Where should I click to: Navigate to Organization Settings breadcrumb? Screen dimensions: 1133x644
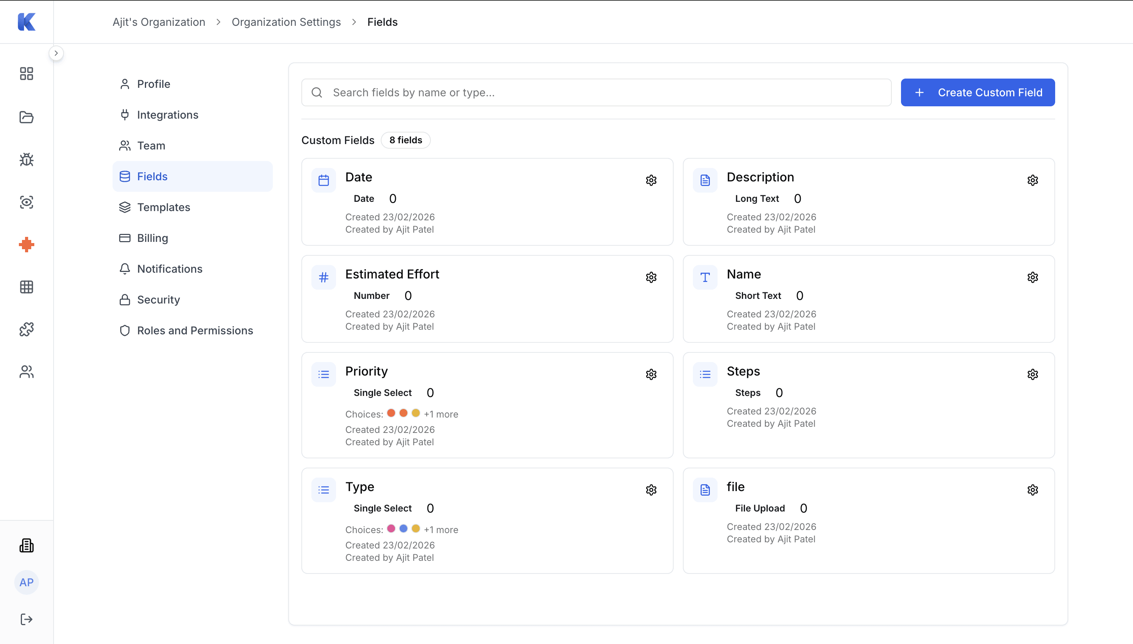point(286,22)
